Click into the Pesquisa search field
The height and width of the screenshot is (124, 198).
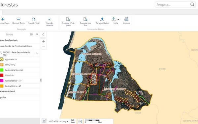point(173,5)
